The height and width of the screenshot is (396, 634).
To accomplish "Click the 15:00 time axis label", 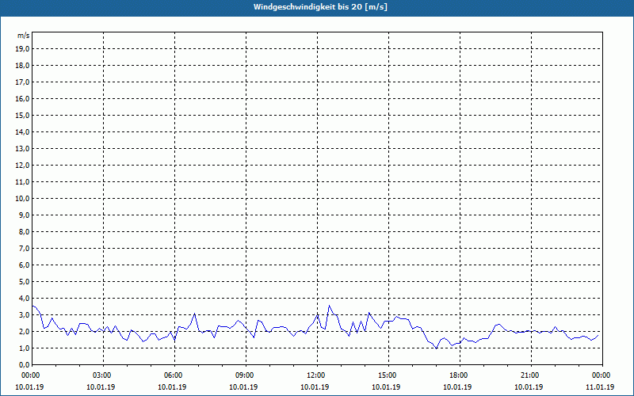I will coord(388,375).
